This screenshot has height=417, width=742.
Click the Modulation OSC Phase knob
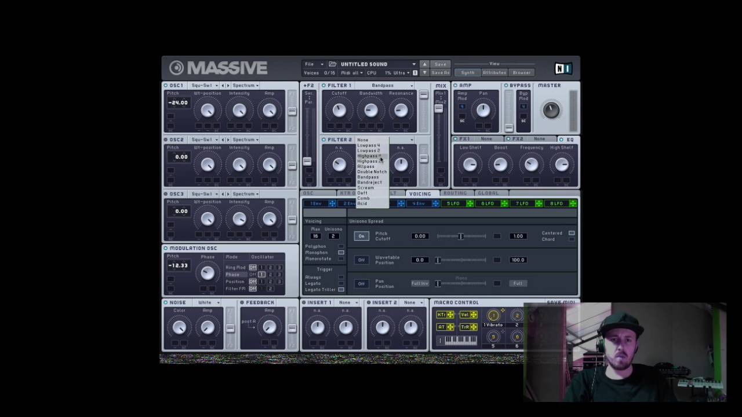tap(207, 273)
